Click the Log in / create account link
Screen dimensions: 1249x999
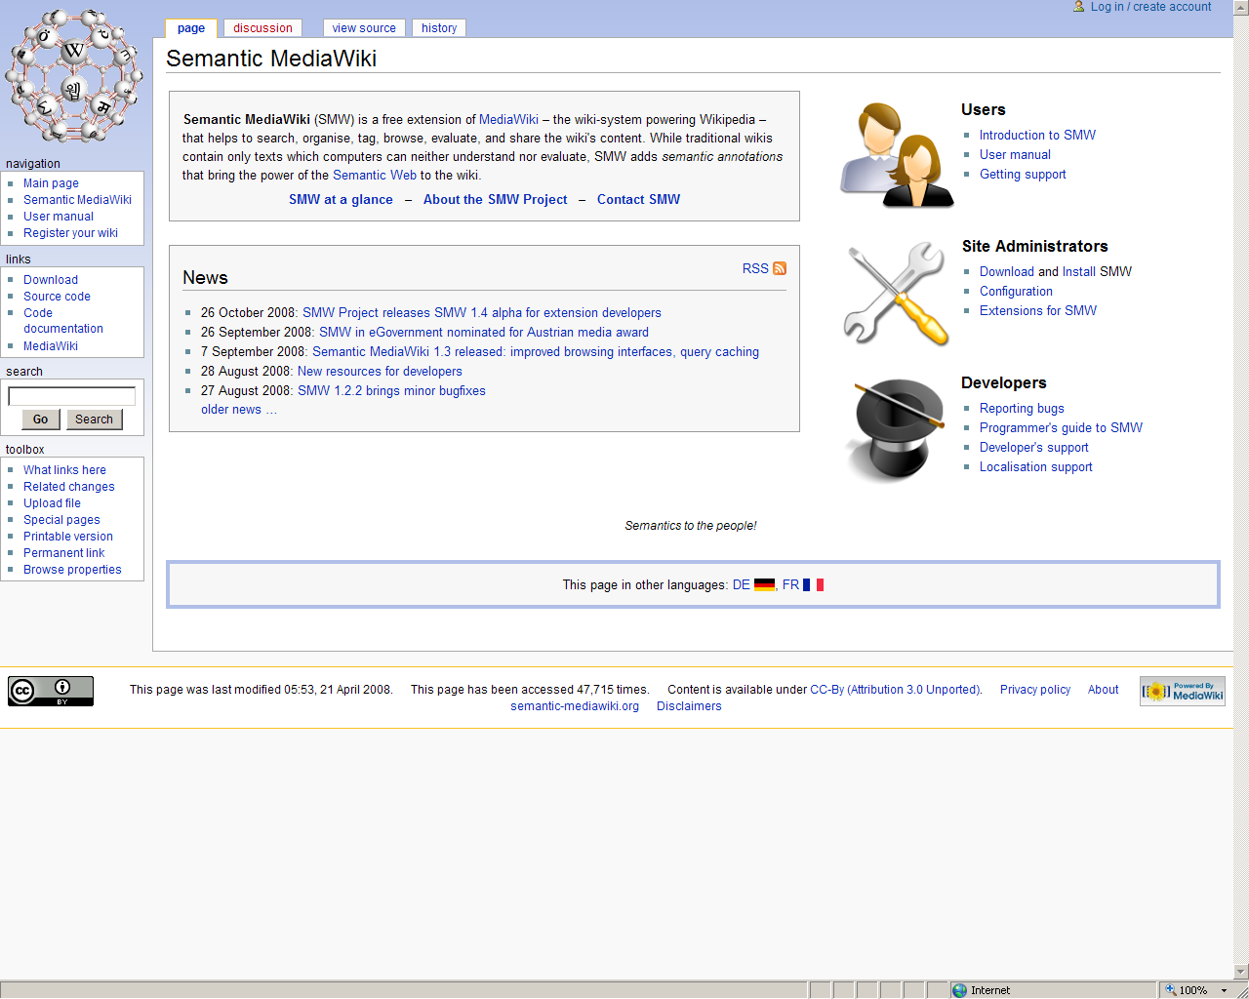coord(1151,7)
